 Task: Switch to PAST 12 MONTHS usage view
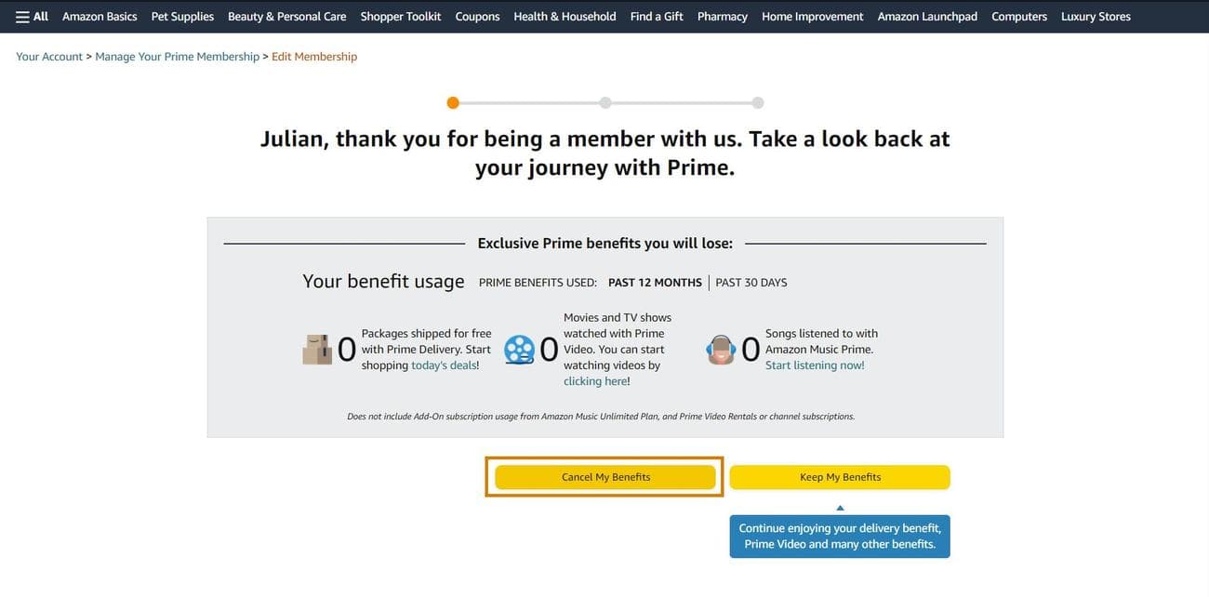point(655,282)
